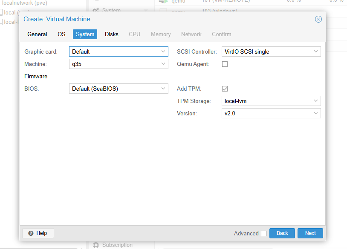This screenshot has height=249, width=347.
Task: Click the Next button
Action: point(310,233)
